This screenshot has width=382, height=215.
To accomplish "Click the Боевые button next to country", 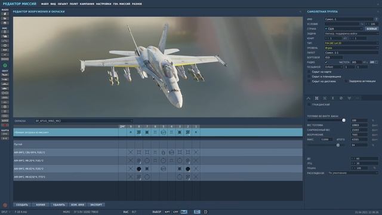I will (x=372, y=29).
